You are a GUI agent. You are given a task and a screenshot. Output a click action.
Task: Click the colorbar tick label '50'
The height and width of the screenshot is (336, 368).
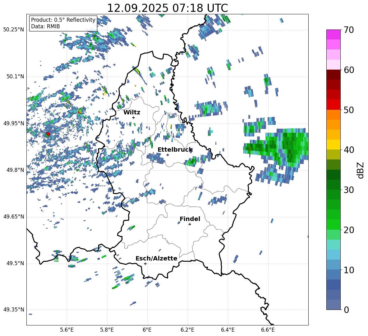(x=349, y=110)
